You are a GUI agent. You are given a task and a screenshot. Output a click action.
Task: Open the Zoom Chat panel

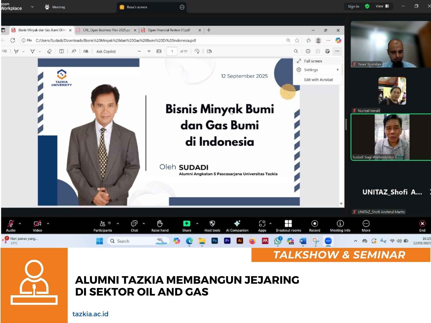pyautogui.click(x=134, y=224)
